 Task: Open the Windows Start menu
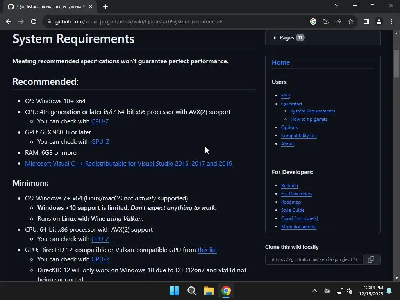[175, 291]
